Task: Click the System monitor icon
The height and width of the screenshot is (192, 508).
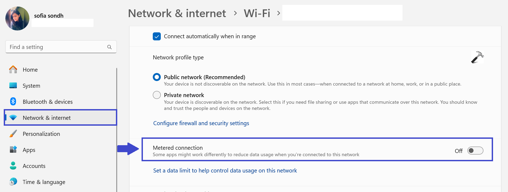Action: (x=13, y=86)
